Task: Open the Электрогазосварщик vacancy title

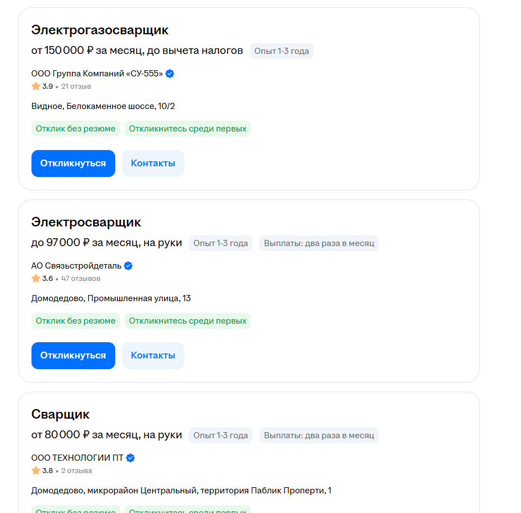Action: click(x=99, y=30)
